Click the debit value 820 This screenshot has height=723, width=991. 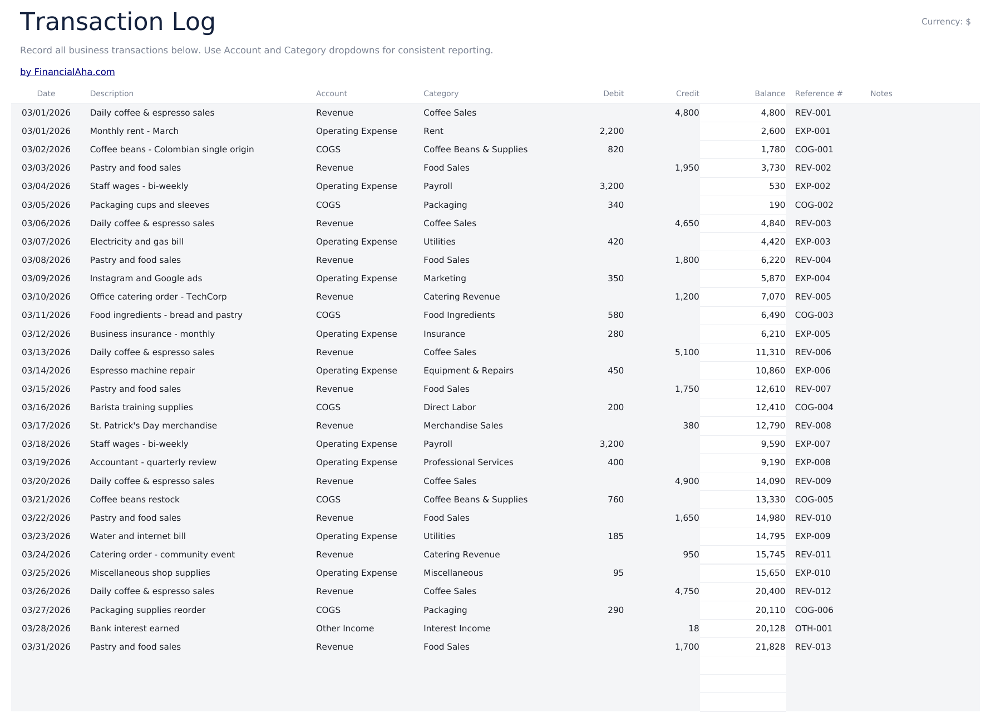(x=615, y=149)
